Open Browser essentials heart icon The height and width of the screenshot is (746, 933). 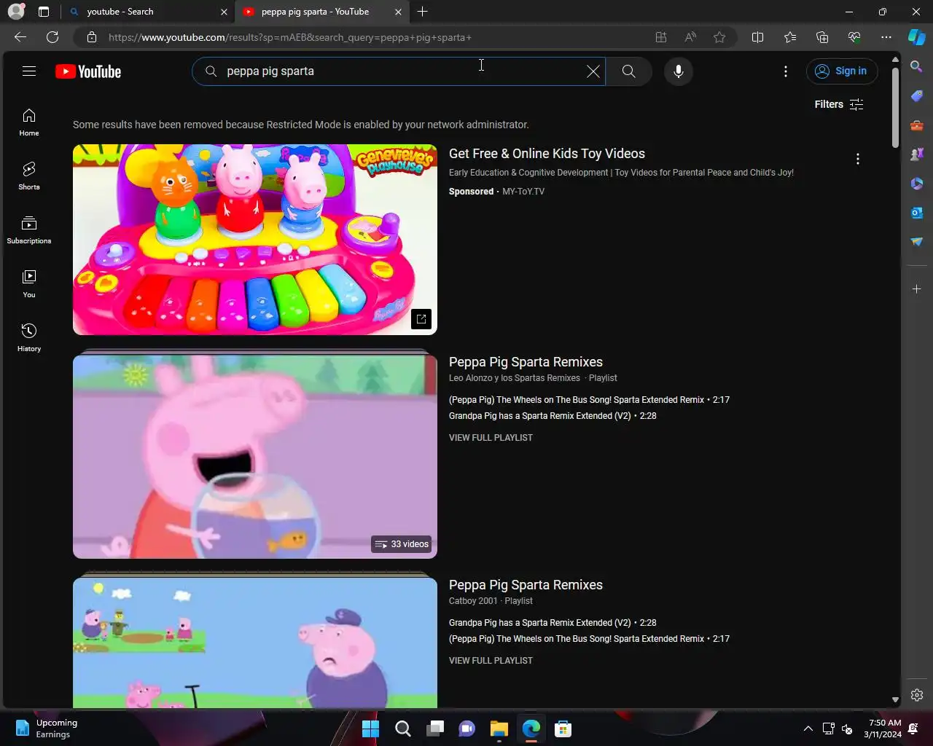854,37
